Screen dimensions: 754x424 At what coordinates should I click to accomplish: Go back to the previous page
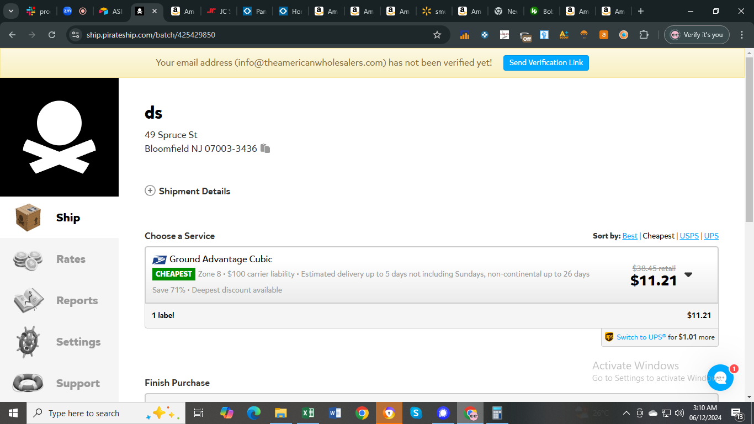(x=12, y=35)
